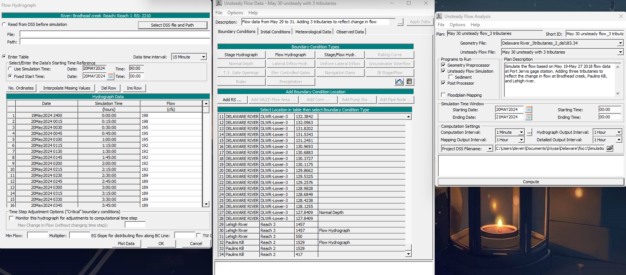
Task: Click ellipsis button beside the Description field
Action: pos(400,22)
